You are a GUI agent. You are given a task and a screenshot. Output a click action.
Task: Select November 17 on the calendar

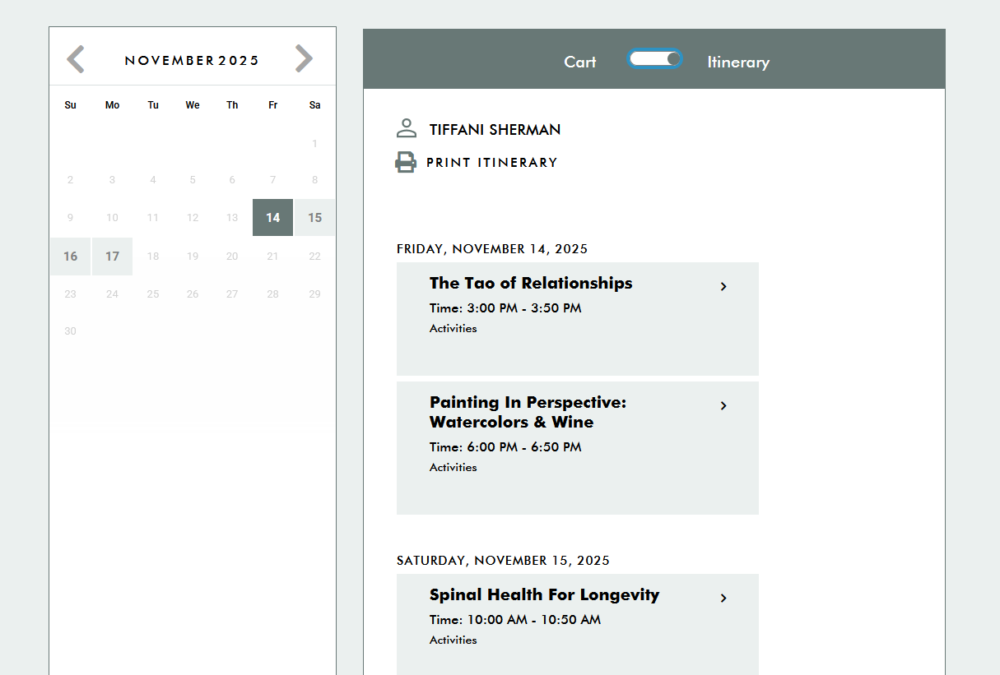(112, 256)
